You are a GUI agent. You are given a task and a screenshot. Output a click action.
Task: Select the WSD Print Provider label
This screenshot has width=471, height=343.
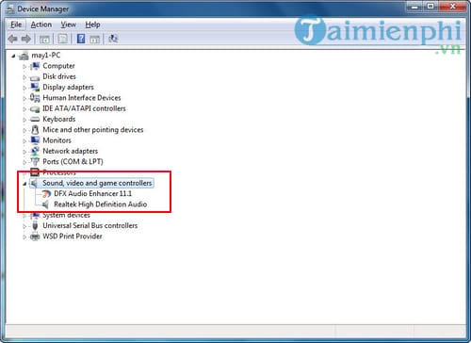pos(73,237)
